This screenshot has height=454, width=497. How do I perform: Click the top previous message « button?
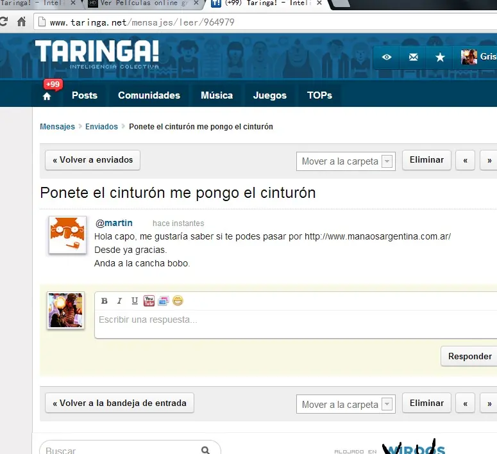465,160
